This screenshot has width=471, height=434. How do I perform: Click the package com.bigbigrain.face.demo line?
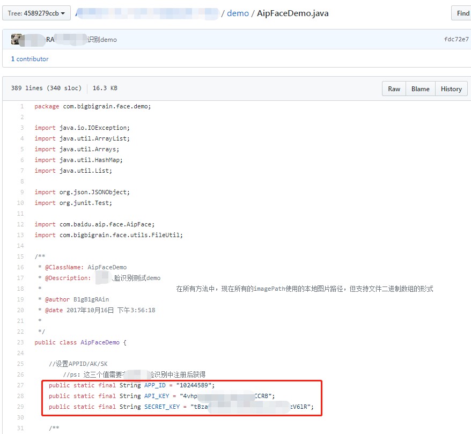coord(93,106)
